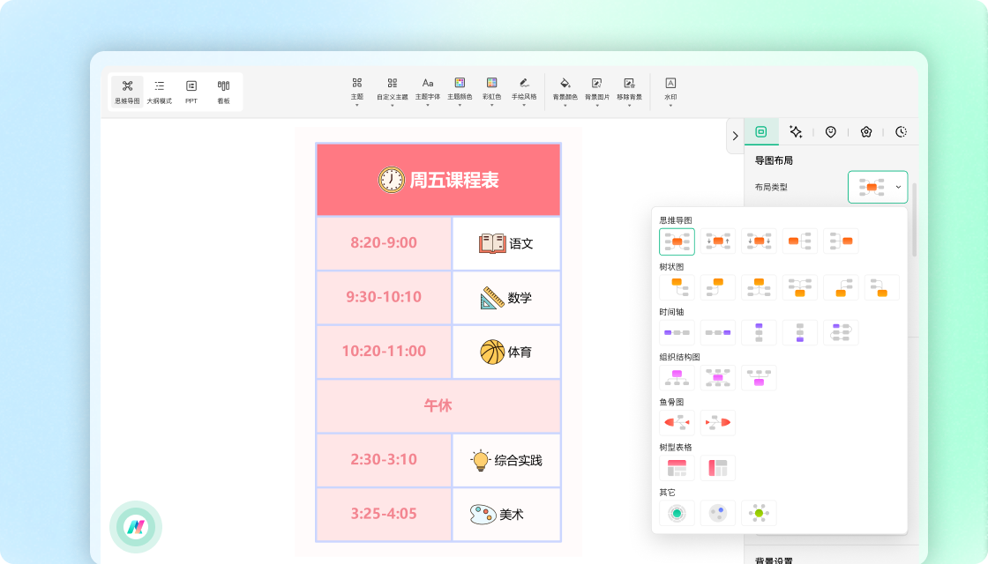Image resolution: width=988 pixels, height=564 pixels.
Task: Select the 美术 subject cell
Action: pos(506,514)
